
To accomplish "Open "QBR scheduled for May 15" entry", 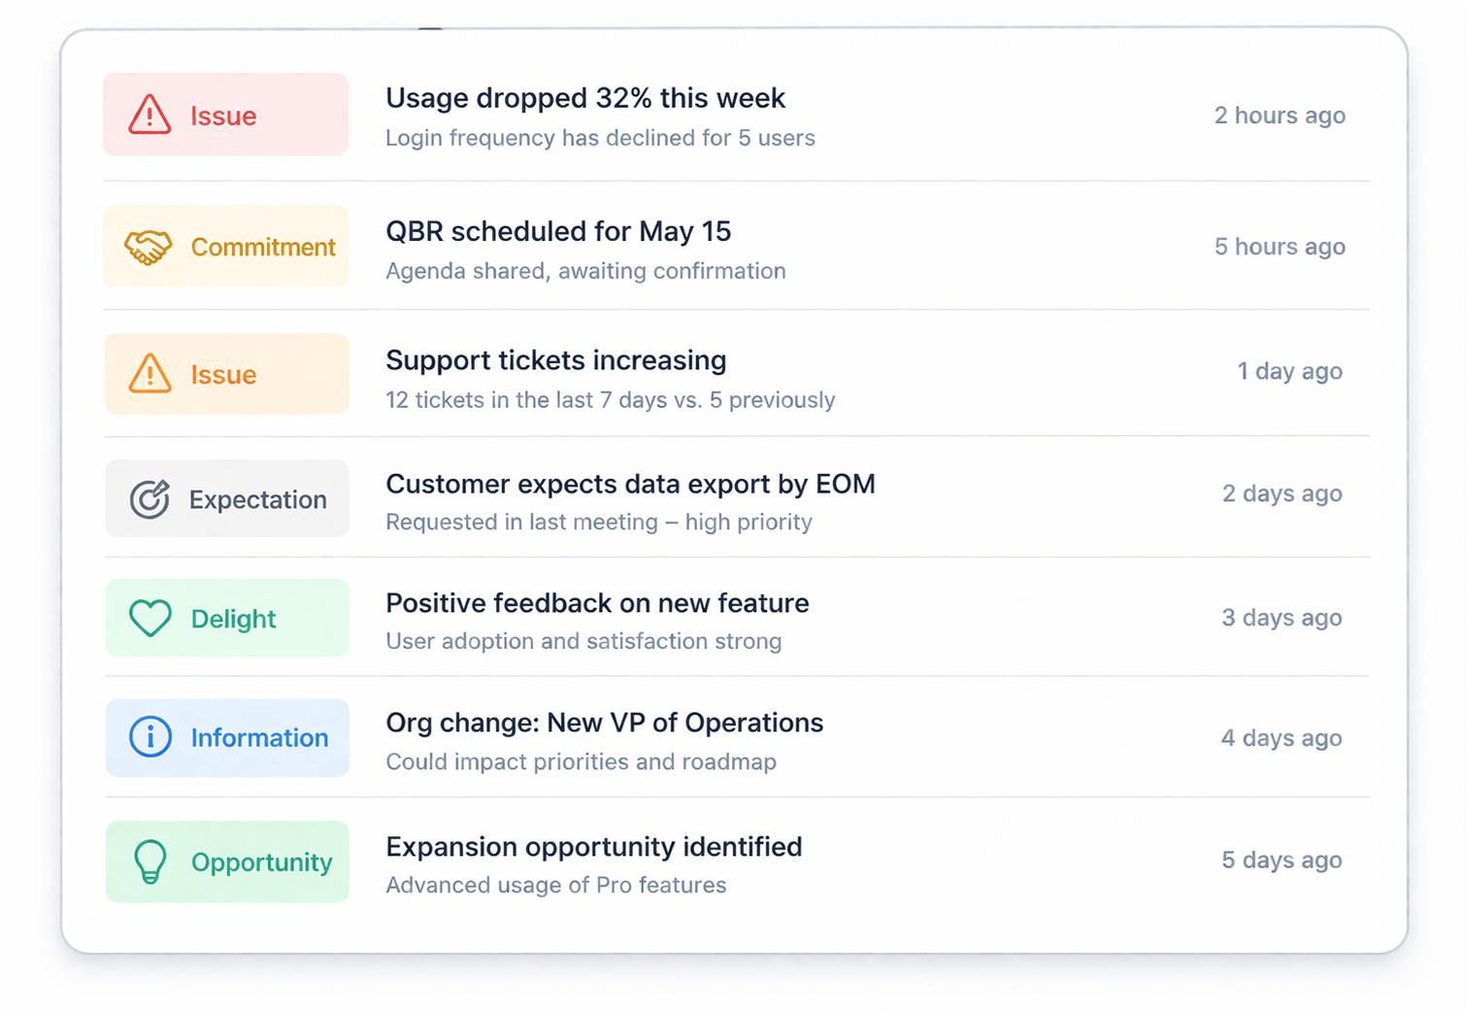I will 558,231.
